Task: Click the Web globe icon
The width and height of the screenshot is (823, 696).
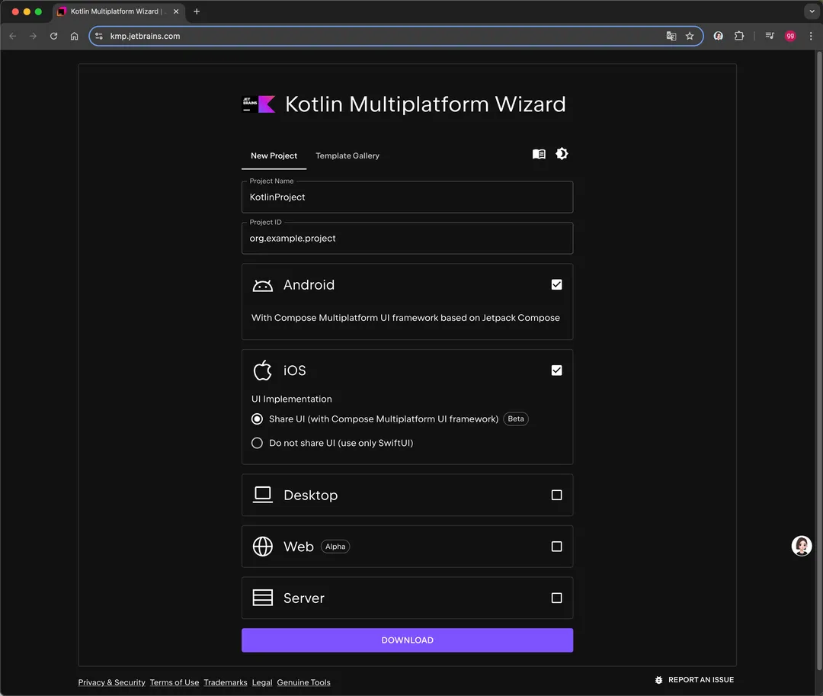Action: coord(262,547)
